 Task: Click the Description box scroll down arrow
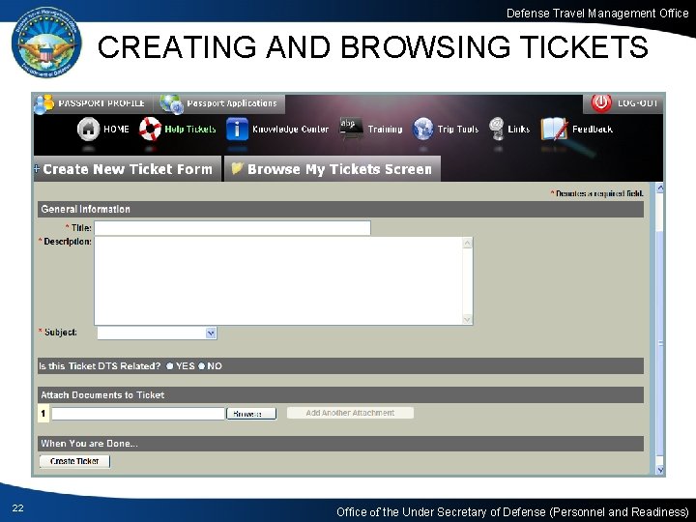pyautogui.click(x=468, y=319)
